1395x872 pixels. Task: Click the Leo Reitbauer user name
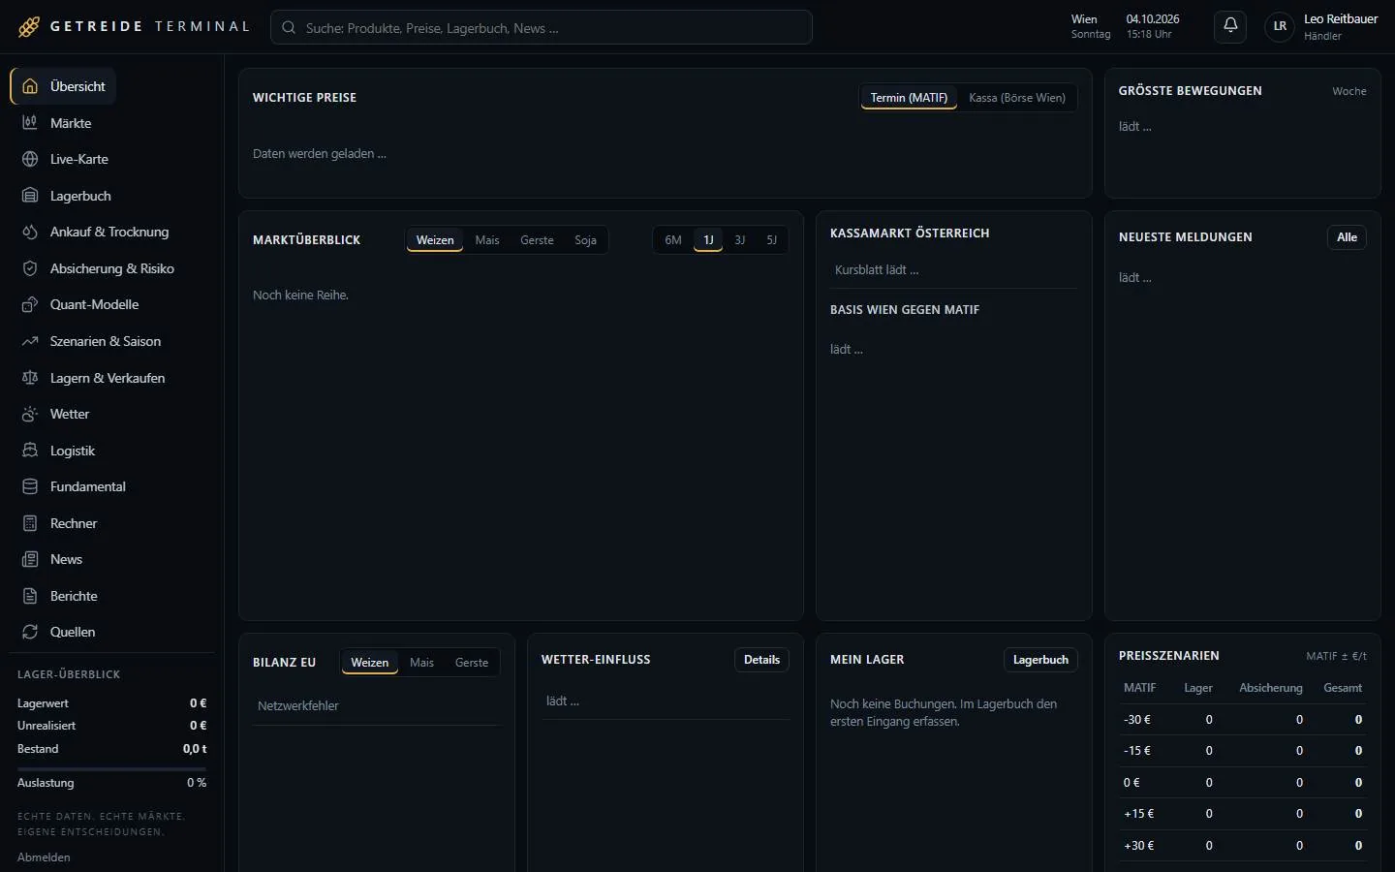[x=1341, y=19]
